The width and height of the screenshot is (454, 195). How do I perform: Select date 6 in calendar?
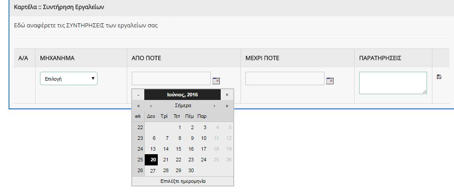(x=154, y=139)
